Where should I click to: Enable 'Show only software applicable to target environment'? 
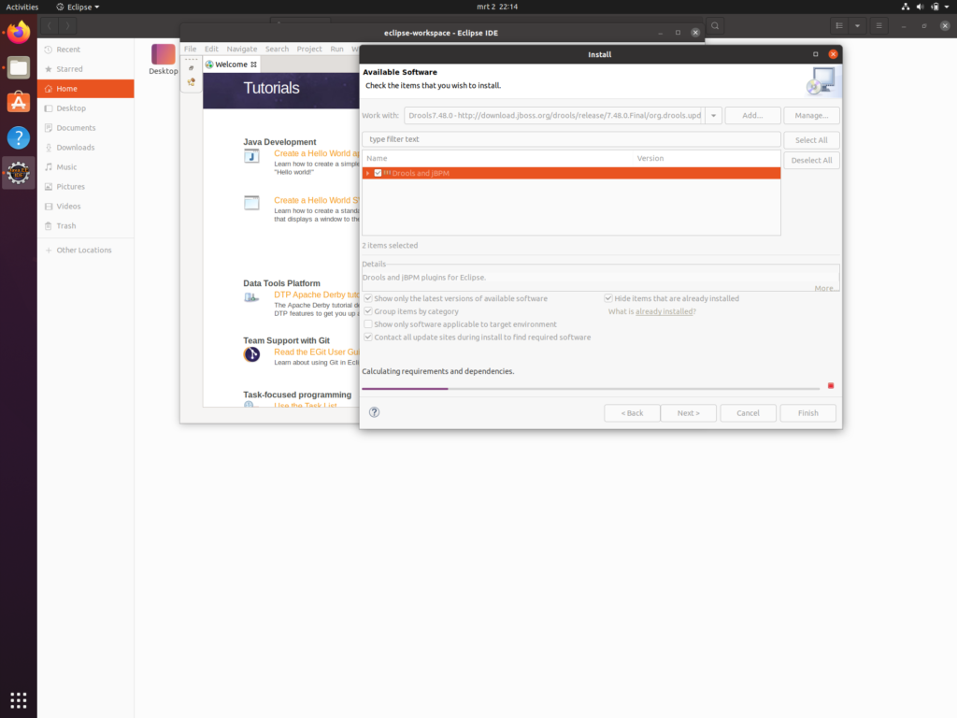[368, 324]
